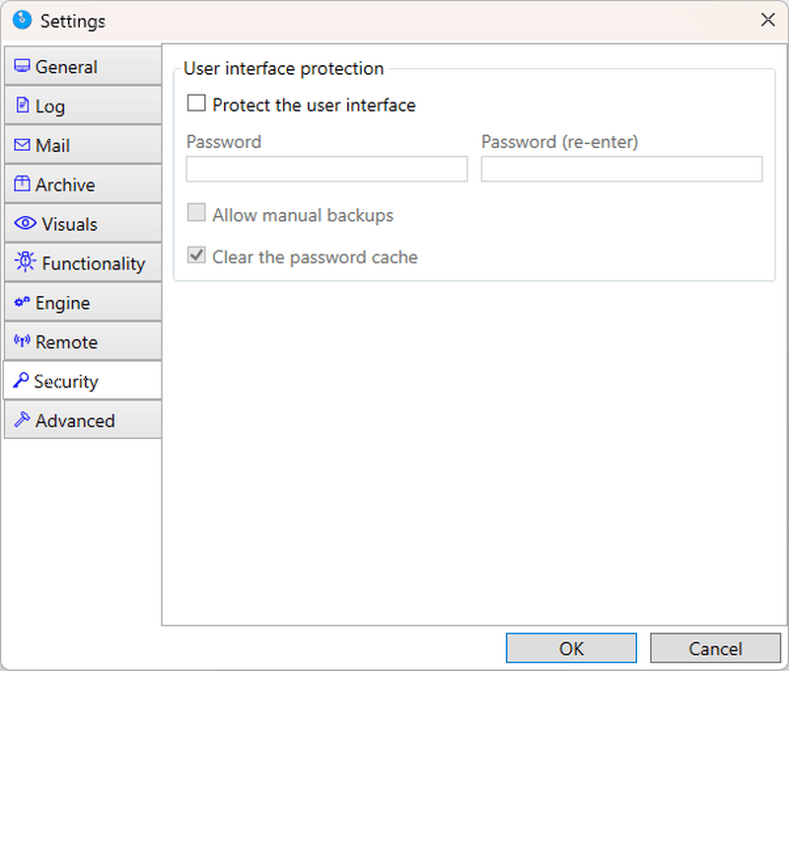Confirm settings with the OK button
Screen dimensions: 789x868
(x=571, y=648)
